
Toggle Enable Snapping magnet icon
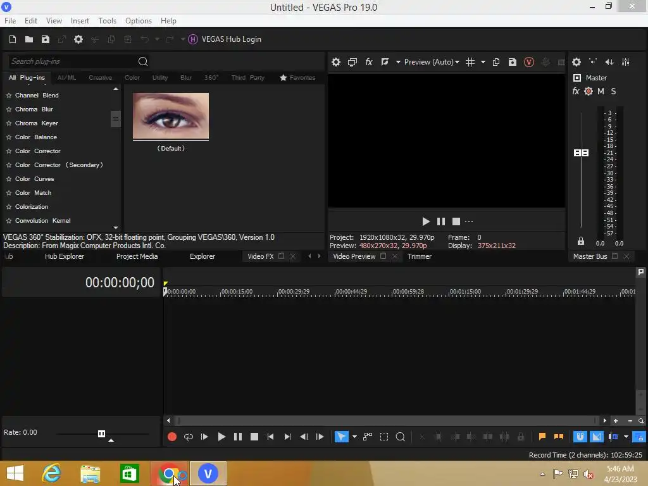(x=580, y=437)
